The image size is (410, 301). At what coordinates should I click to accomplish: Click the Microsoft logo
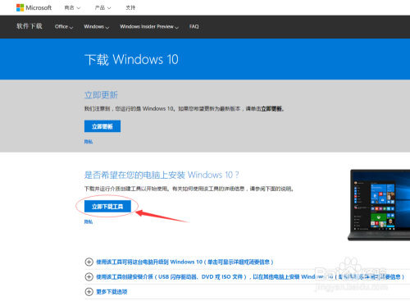coord(34,7)
